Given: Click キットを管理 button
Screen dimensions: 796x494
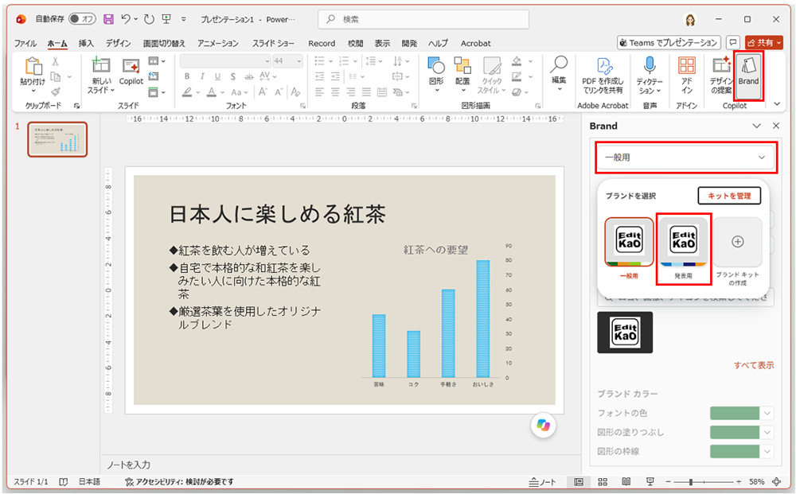Looking at the screenshot, I should point(729,196).
